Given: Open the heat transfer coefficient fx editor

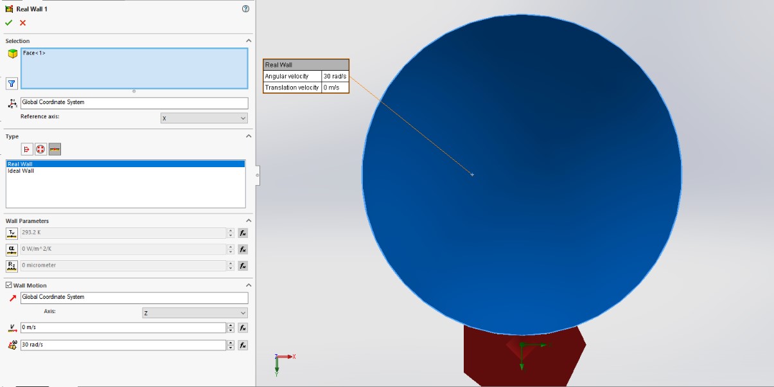Looking at the screenshot, I should click(x=243, y=249).
